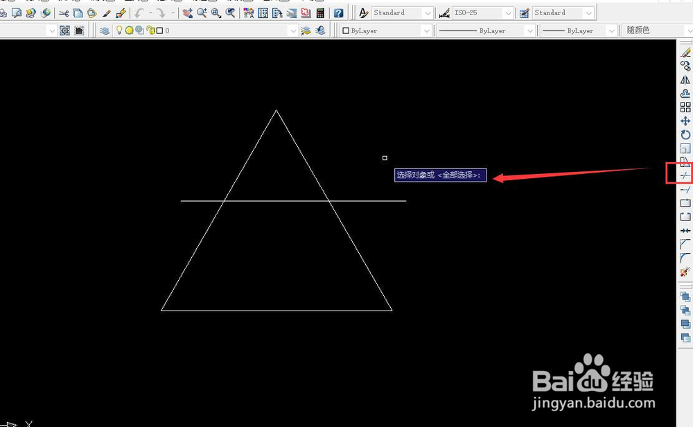The width and height of the screenshot is (693, 427).
Task: Click the Dimension Style icon
Action: pyautogui.click(x=444, y=12)
